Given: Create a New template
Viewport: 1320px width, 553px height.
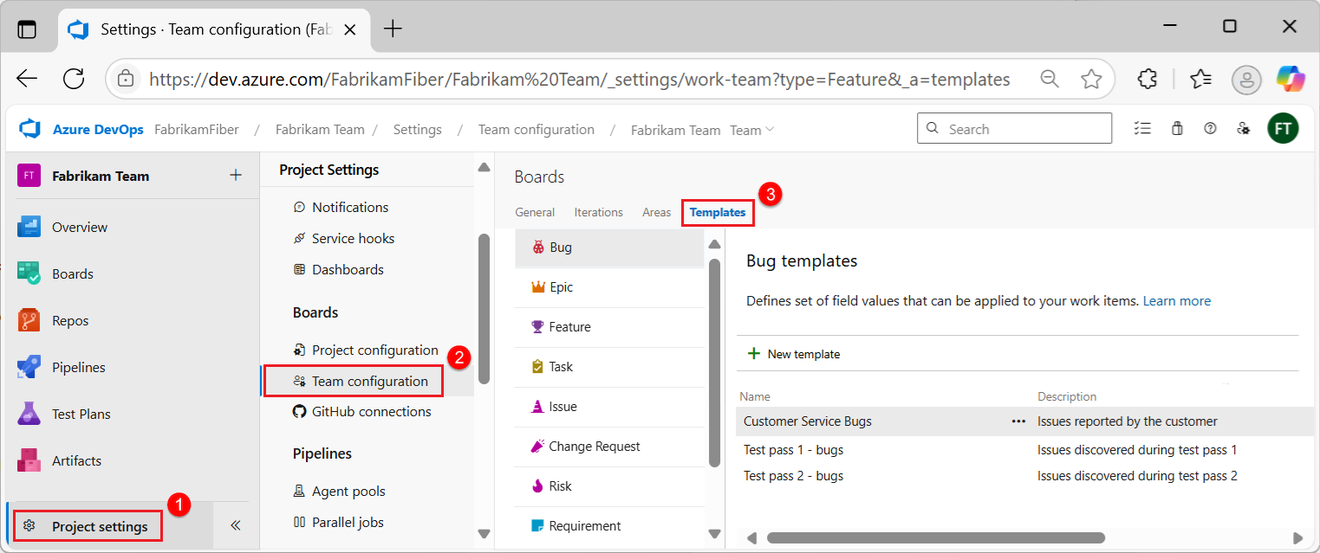Looking at the screenshot, I should pos(794,354).
